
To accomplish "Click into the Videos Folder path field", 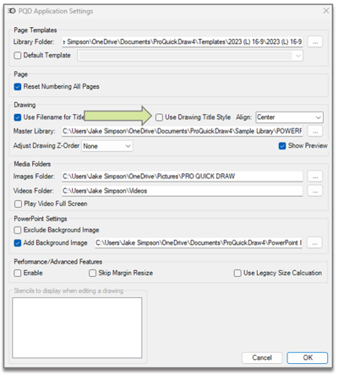I will [x=183, y=191].
